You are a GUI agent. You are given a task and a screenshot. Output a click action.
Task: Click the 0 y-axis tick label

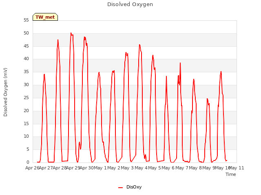pyautogui.click(x=28, y=162)
